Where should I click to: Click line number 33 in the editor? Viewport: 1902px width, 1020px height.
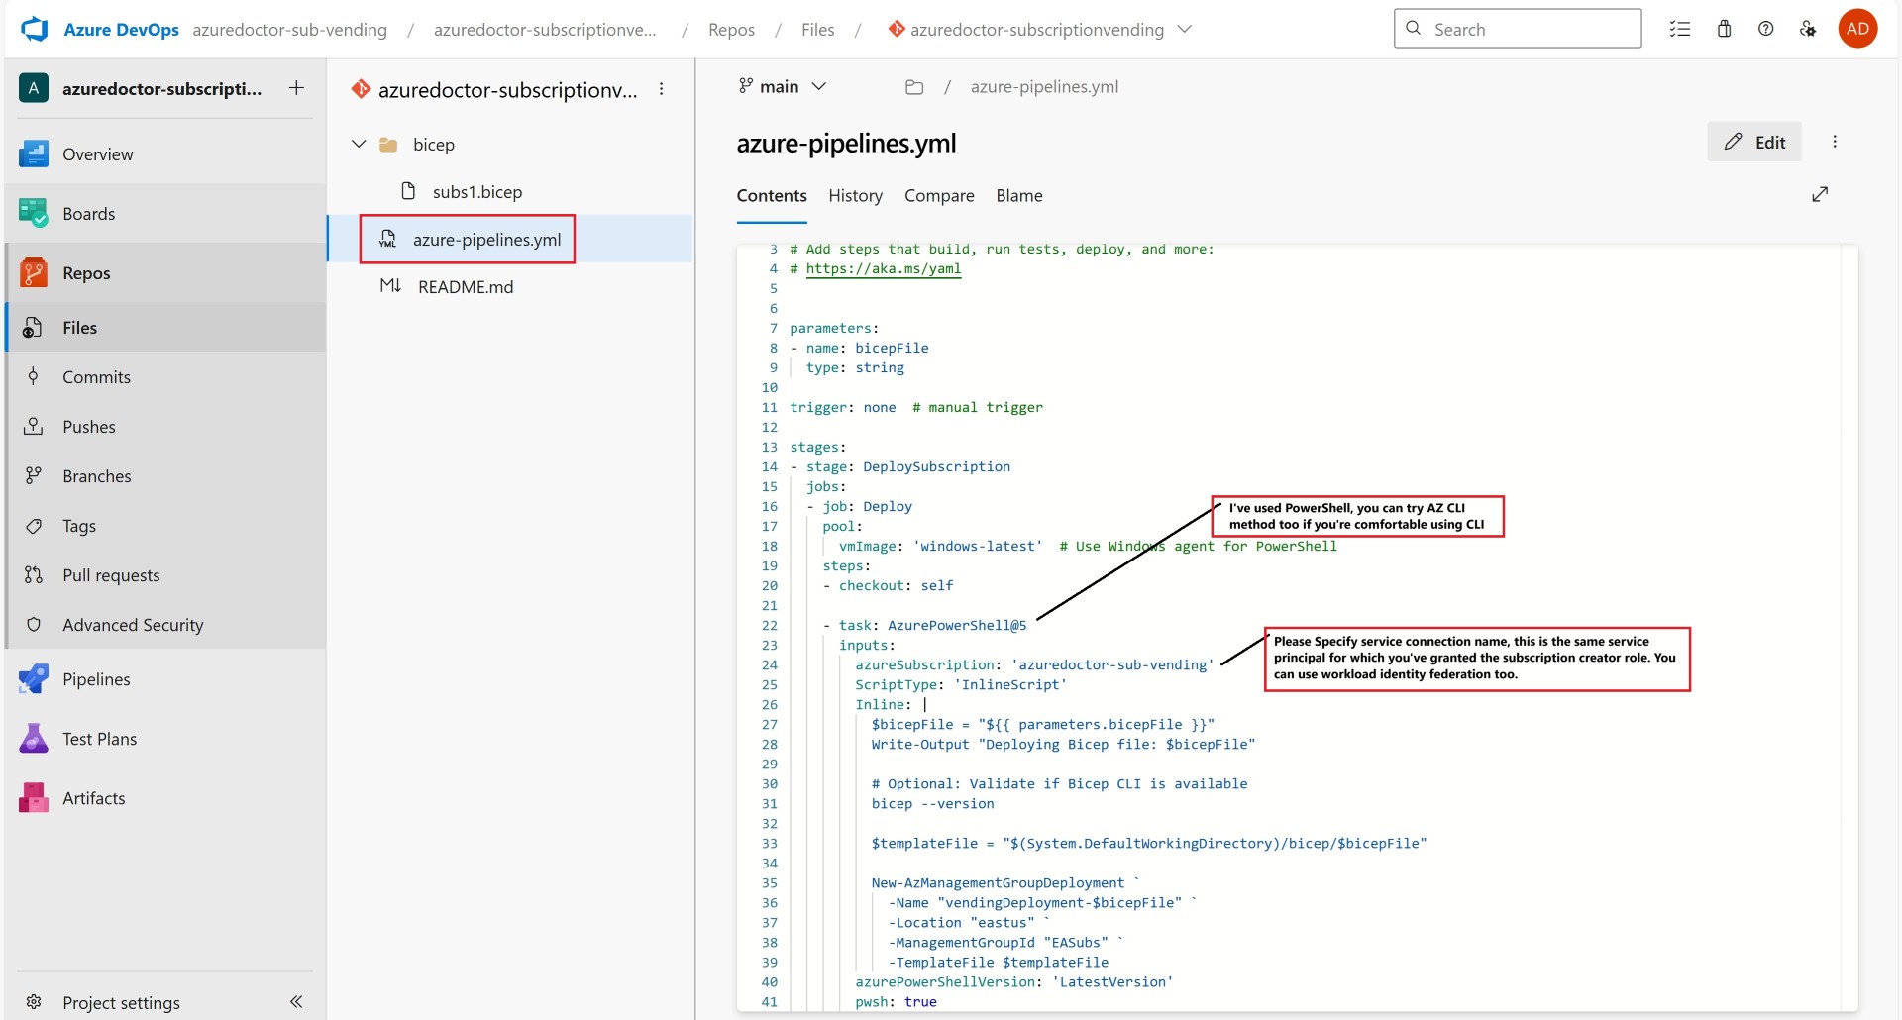770,843
